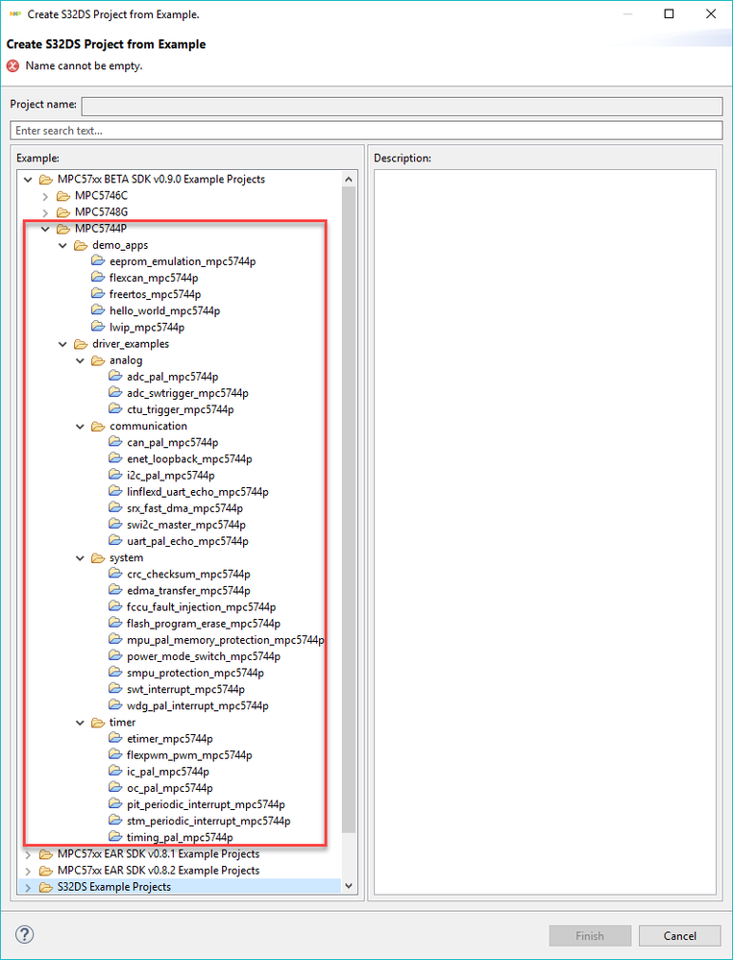Click the folder icon beside freertos_mpc5744p

click(x=98, y=294)
